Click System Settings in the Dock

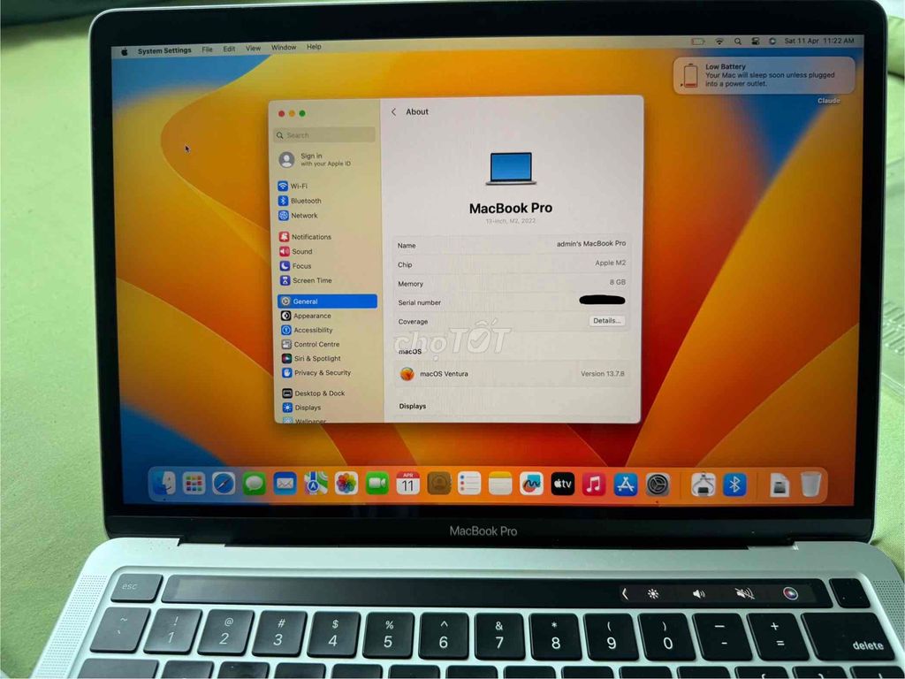(658, 484)
